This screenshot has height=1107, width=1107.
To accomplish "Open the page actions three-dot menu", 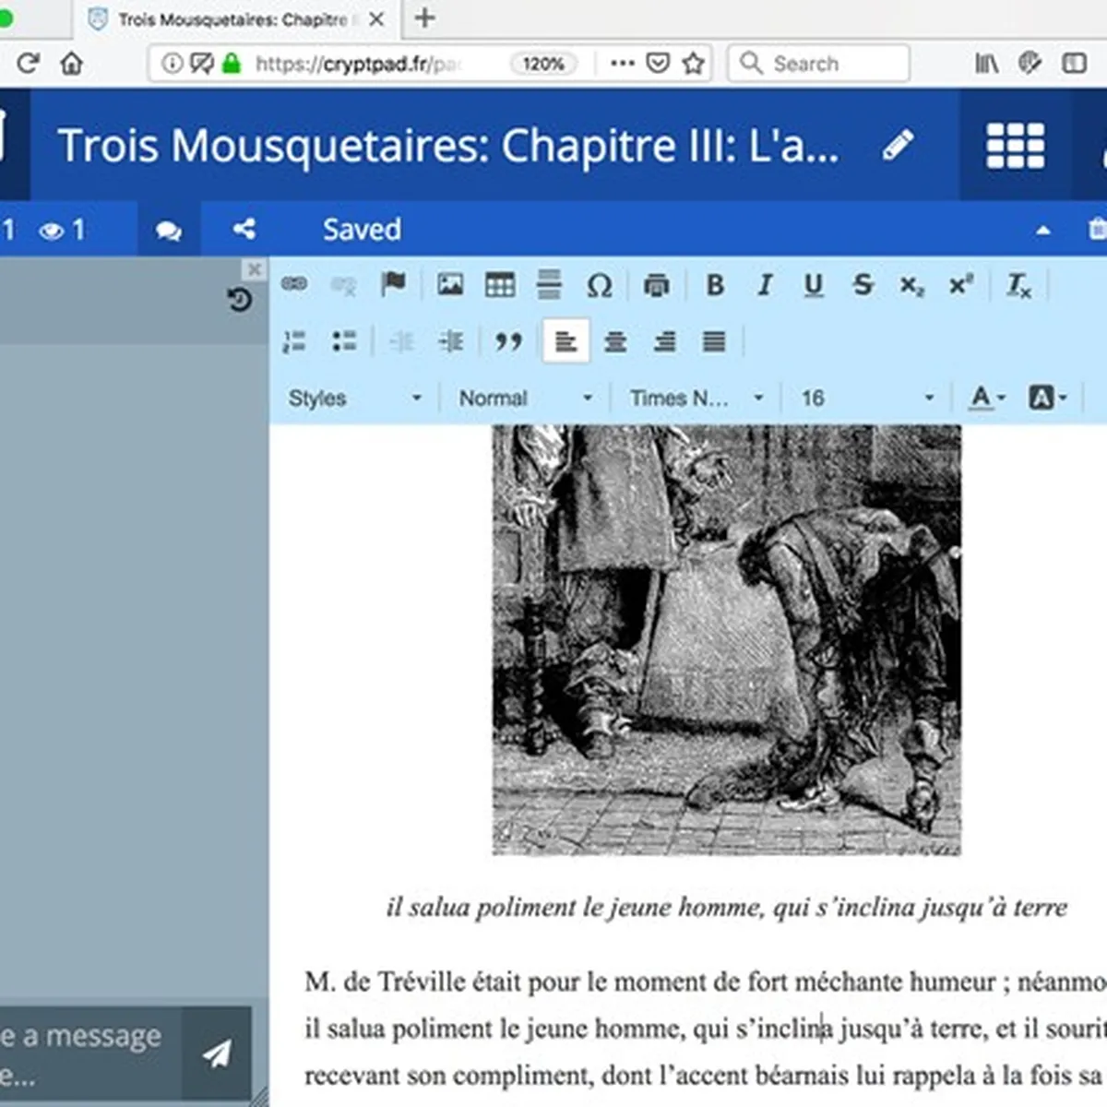I will tap(623, 63).
